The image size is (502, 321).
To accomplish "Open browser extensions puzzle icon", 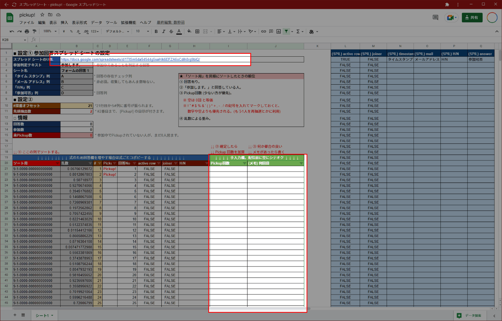I will [x=447, y=4].
